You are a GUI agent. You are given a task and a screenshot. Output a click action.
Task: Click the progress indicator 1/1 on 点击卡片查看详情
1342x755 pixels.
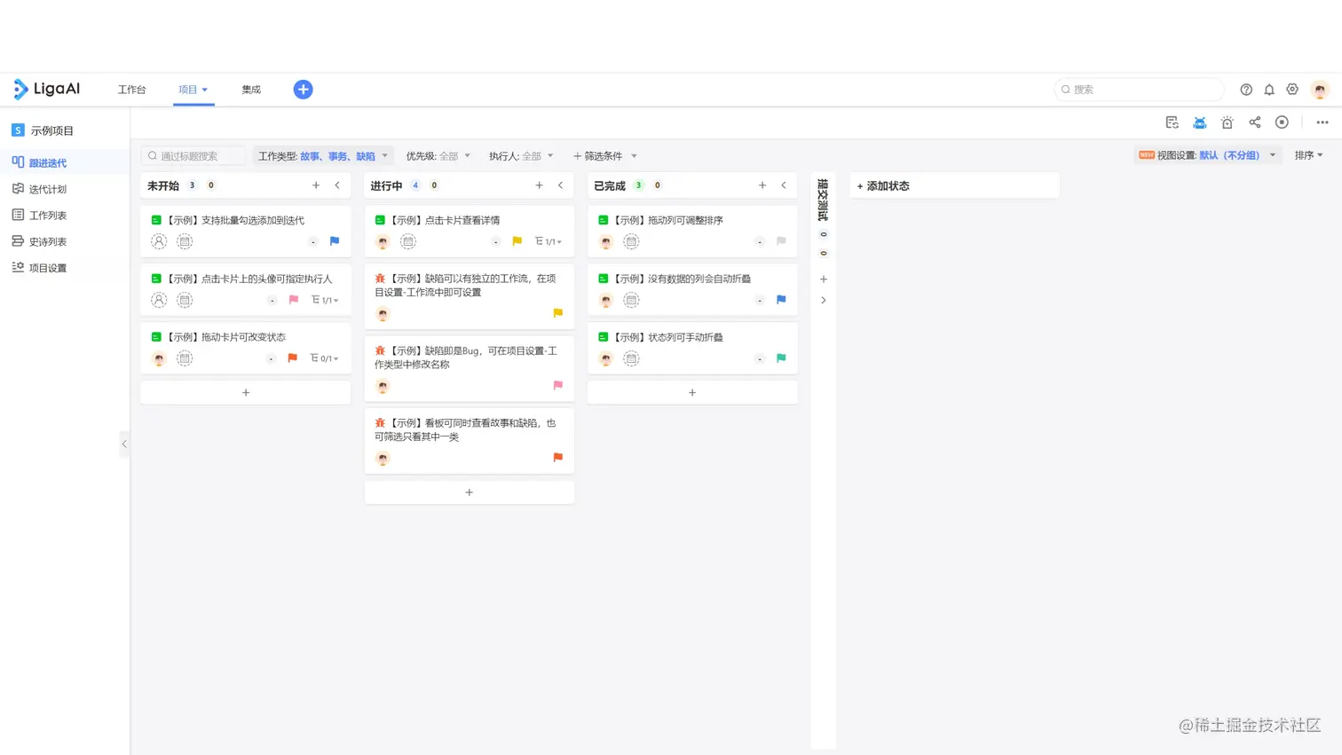549,241
